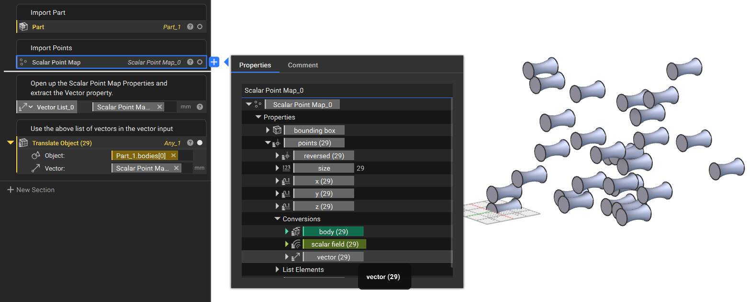The height and width of the screenshot is (302, 750).
Task: Switch to the Comment tab
Action: coord(302,65)
